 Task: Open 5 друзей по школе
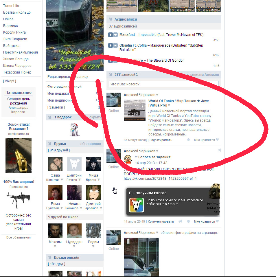[x=63, y=217]
